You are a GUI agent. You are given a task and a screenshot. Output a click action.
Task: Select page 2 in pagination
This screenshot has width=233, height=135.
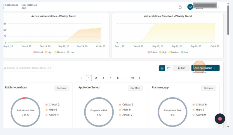coord(96,78)
